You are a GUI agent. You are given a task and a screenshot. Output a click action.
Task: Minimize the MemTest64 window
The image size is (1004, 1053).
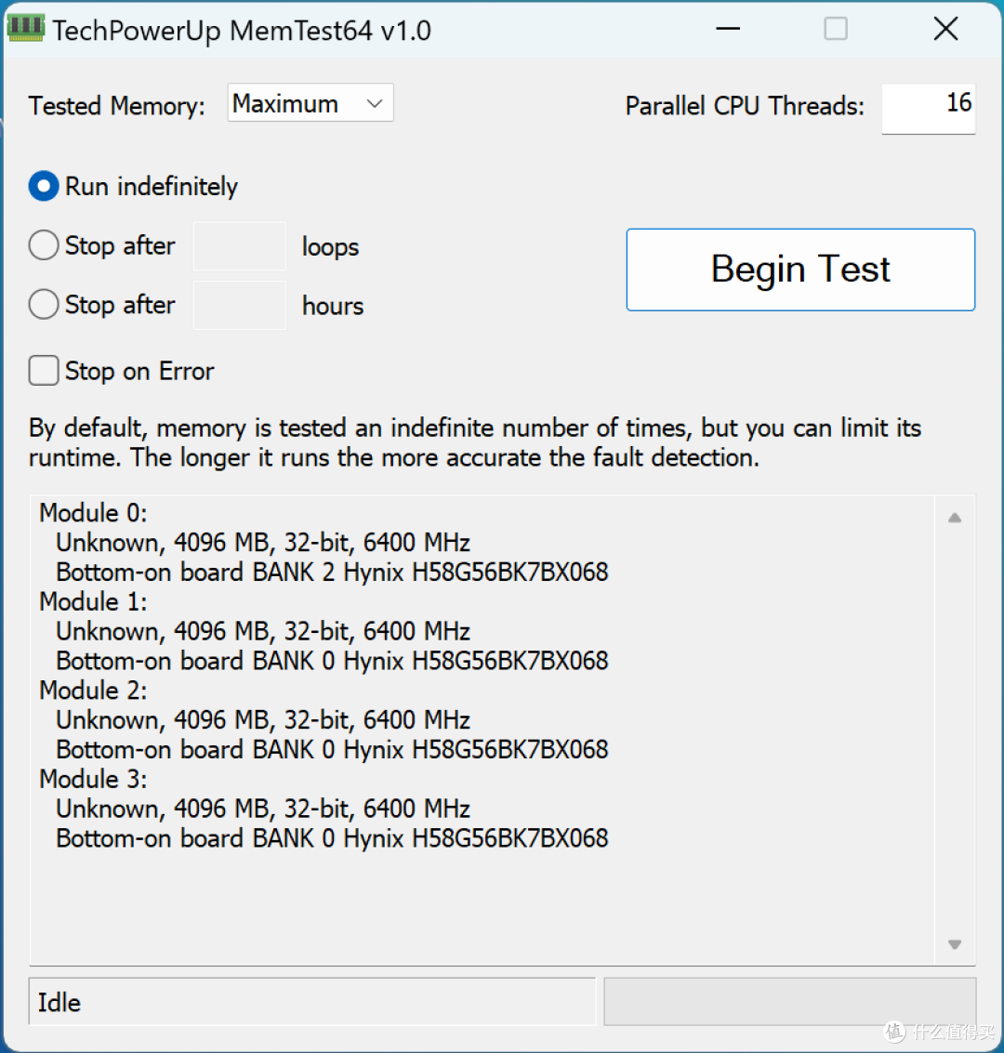tap(728, 29)
